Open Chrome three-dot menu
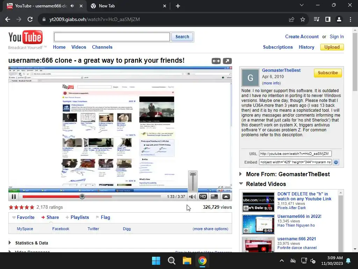Screen dimensions: 358x269 tap(350, 19)
